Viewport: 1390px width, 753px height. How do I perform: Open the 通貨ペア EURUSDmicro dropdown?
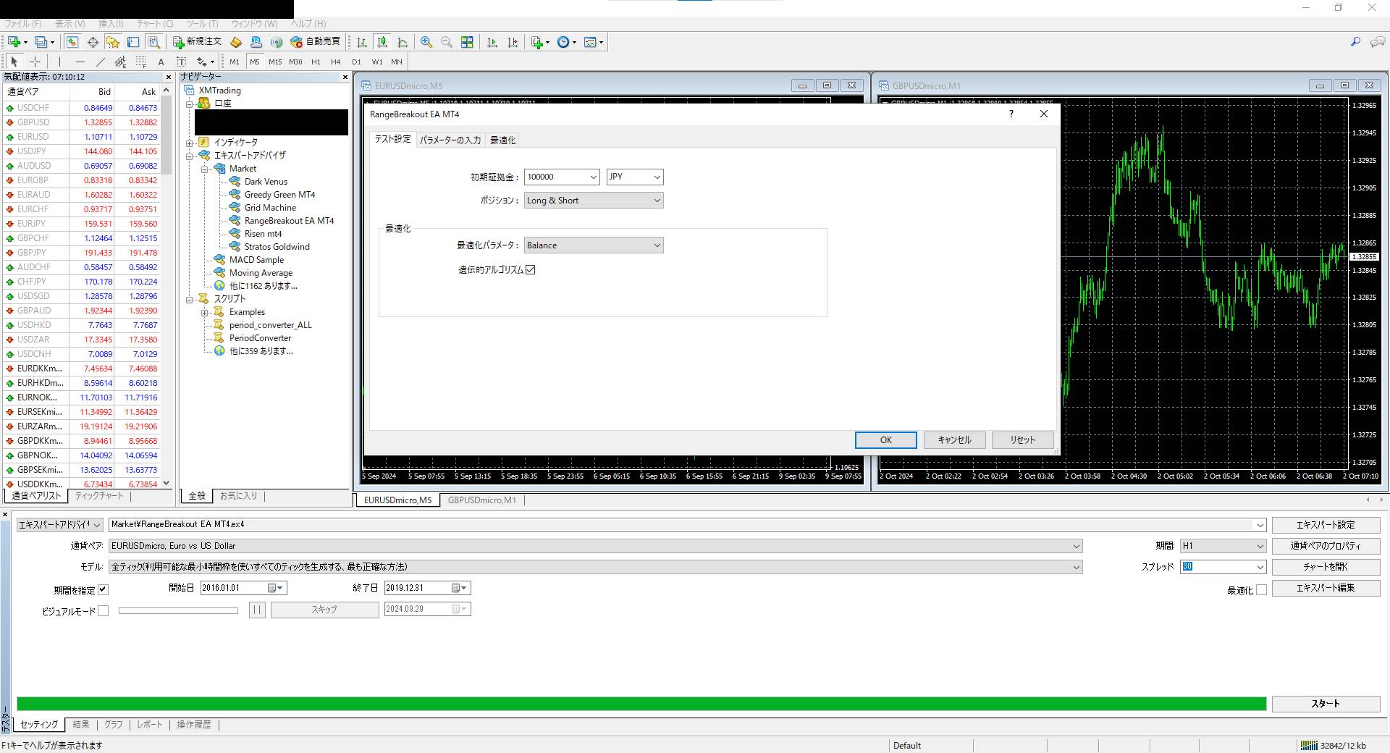coord(595,546)
